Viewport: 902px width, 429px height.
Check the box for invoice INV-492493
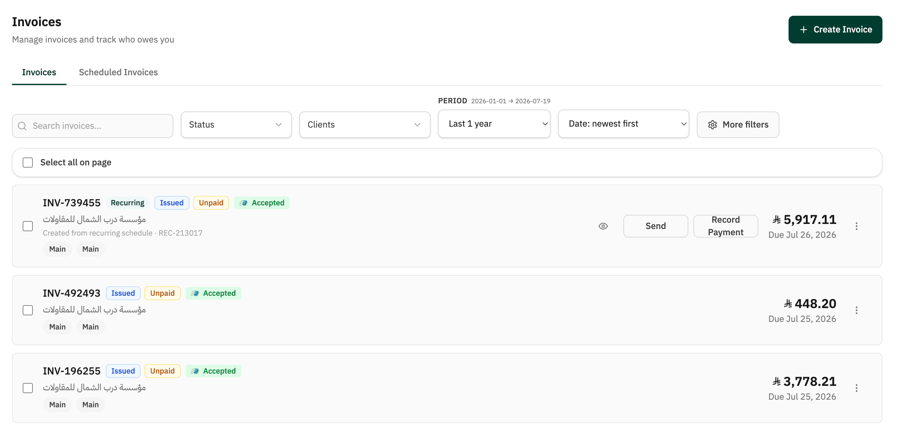pos(28,310)
